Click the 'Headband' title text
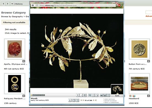The width and height of the screenshot is (152, 108). point(134,98)
